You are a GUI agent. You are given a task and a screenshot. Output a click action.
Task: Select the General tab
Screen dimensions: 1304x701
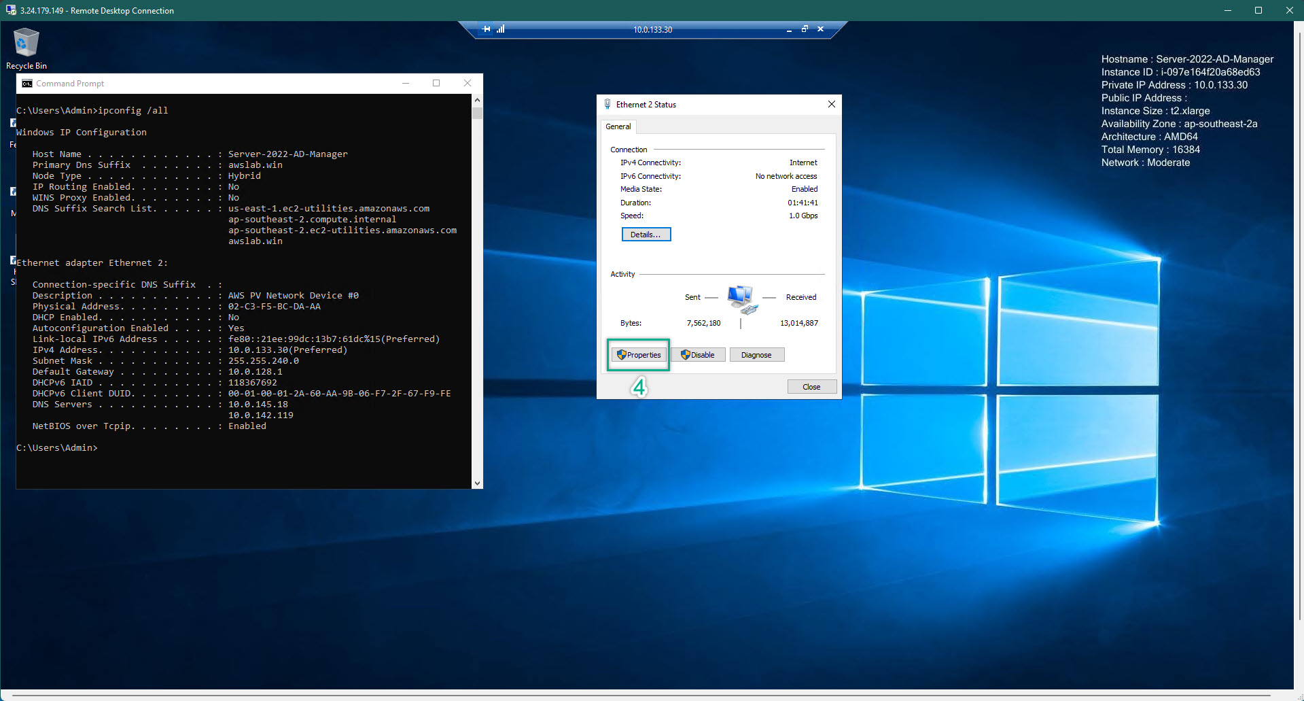(x=618, y=126)
